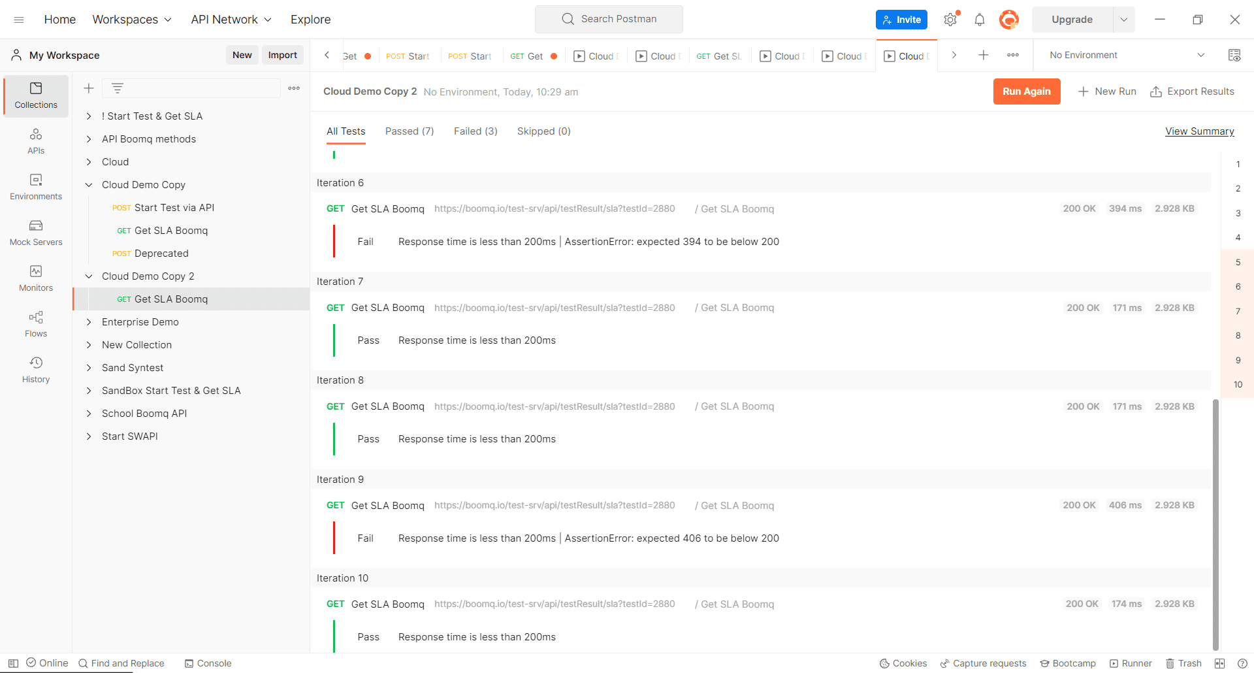Screen dimensions: 1254x673
Task: Expand the Sand Syntest collection
Action: click(x=89, y=368)
